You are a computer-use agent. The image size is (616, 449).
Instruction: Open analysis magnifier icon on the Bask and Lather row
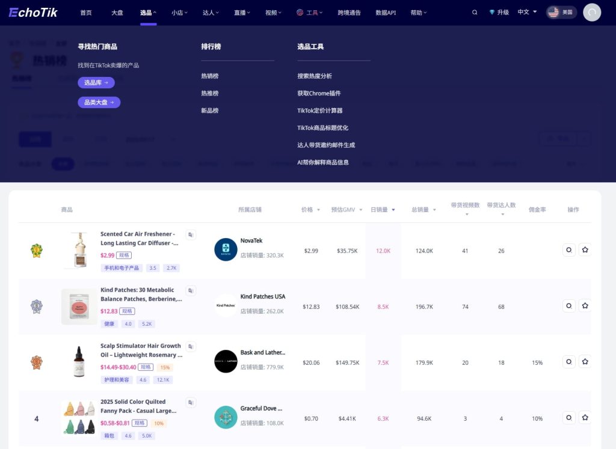tap(568, 361)
